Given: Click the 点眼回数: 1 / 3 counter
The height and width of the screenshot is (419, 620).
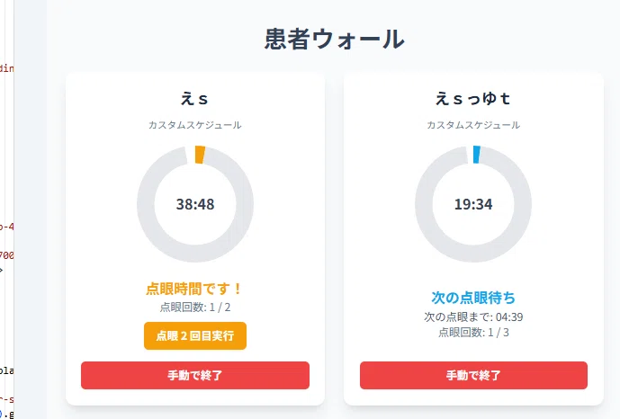Looking at the screenshot, I should click(473, 333).
